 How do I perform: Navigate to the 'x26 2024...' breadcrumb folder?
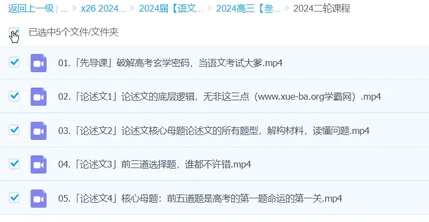[x=103, y=9]
